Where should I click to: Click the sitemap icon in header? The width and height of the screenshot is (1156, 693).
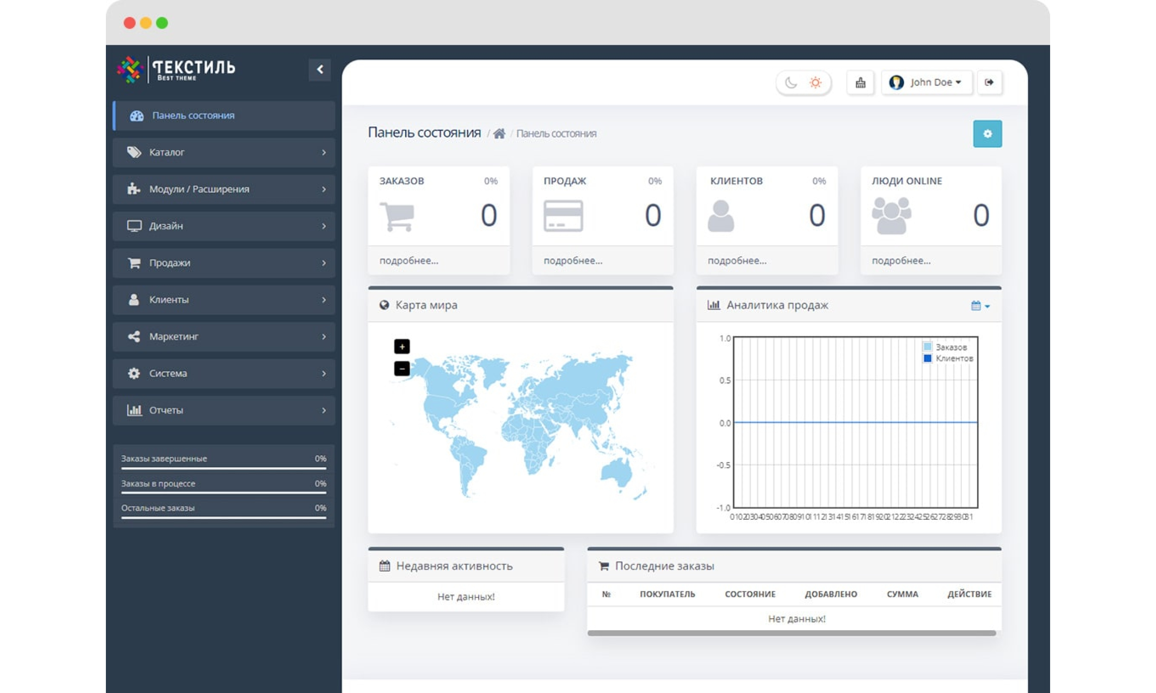click(x=860, y=83)
